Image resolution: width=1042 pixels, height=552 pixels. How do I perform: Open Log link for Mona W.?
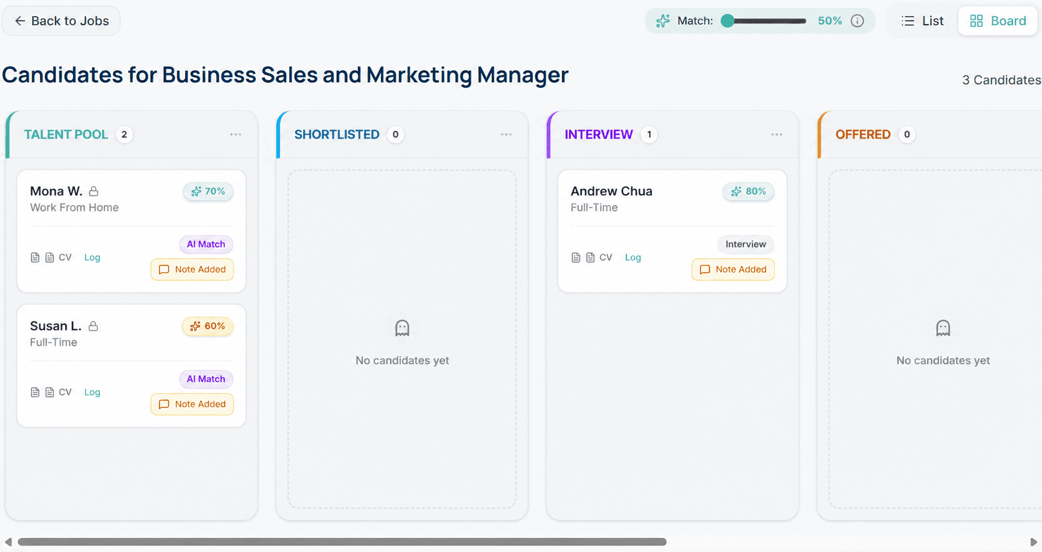[92, 258]
